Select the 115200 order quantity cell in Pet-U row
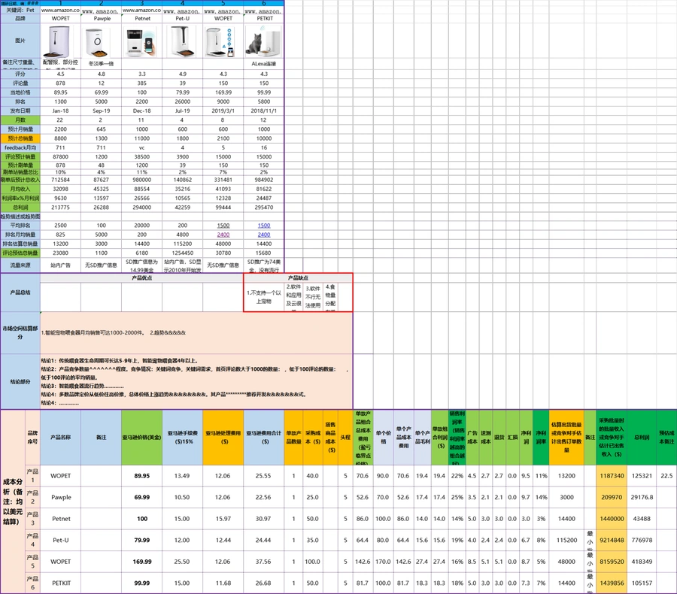Viewport: 677px width, 594px height. tap(566, 540)
